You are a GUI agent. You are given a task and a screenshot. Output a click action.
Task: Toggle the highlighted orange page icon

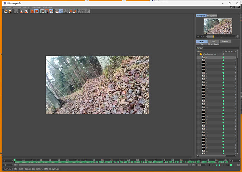36,12
